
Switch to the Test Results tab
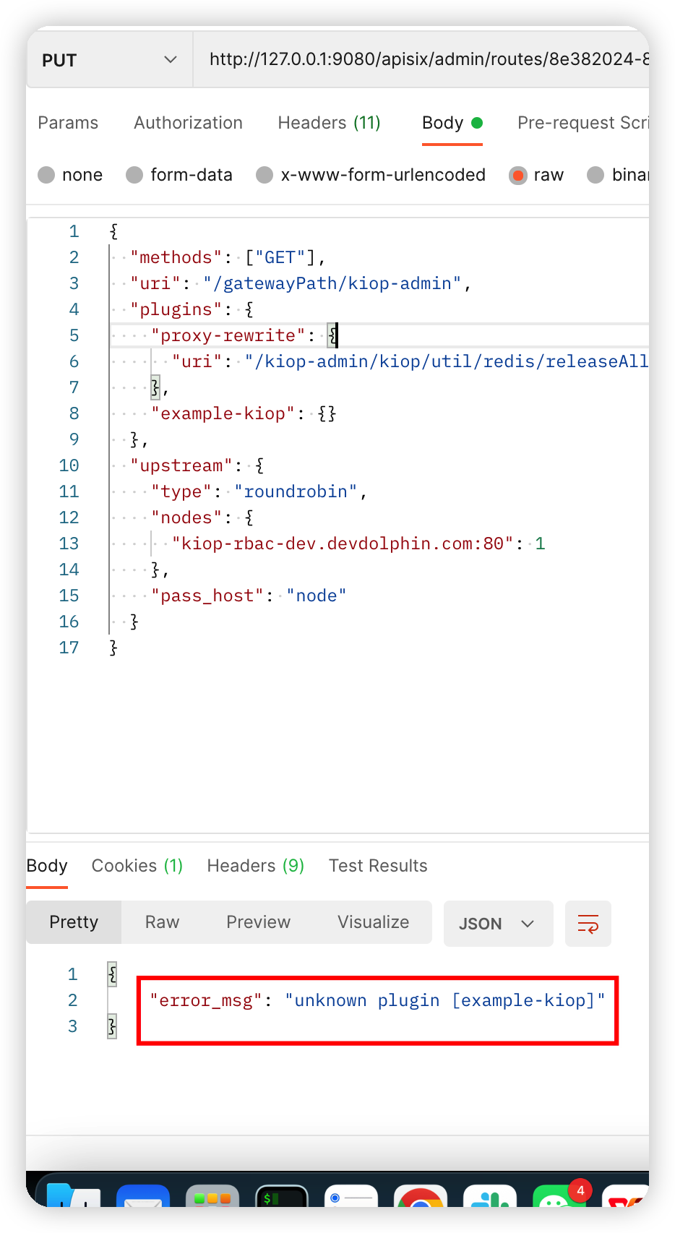(378, 866)
